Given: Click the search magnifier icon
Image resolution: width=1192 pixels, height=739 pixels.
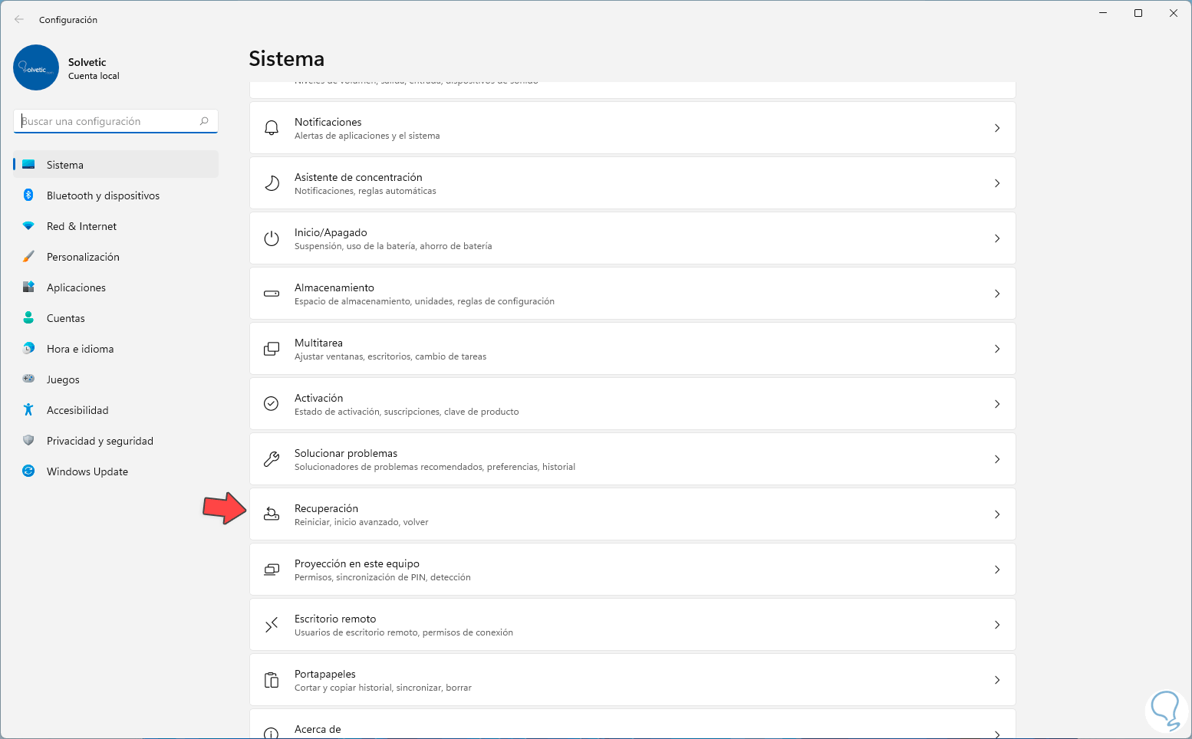Looking at the screenshot, I should pyautogui.click(x=204, y=121).
